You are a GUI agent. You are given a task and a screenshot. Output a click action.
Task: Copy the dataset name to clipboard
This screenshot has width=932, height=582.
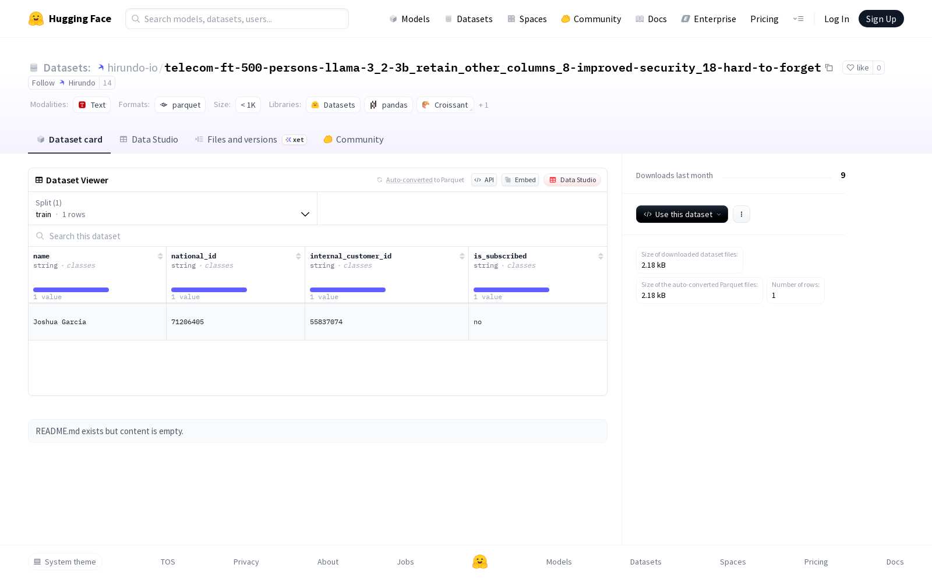(829, 68)
